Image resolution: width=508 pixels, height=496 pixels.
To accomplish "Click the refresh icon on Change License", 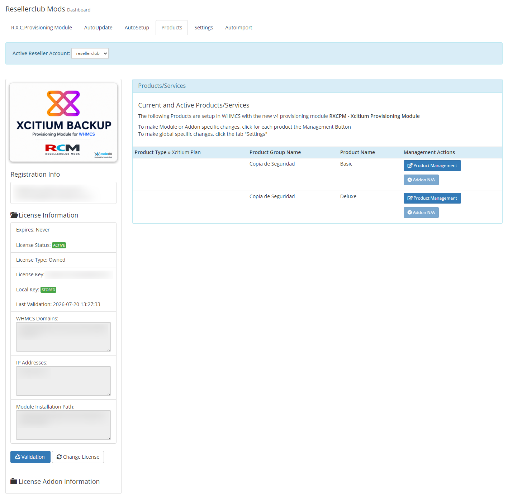I will (x=59, y=457).
